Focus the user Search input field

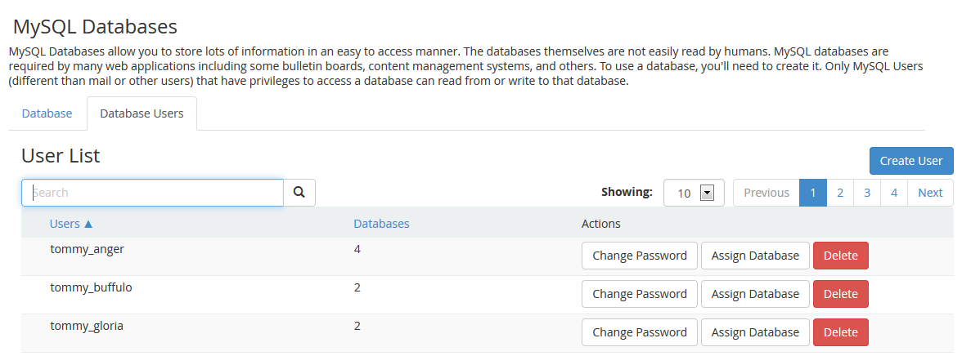click(152, 193)
